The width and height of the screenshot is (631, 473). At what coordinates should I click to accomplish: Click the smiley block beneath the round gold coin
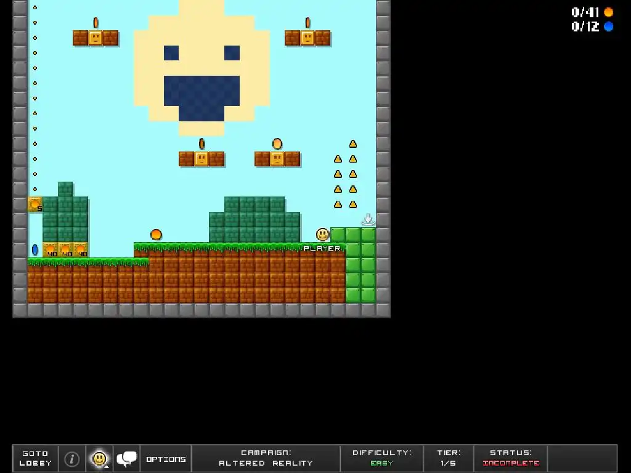point(277,159)
